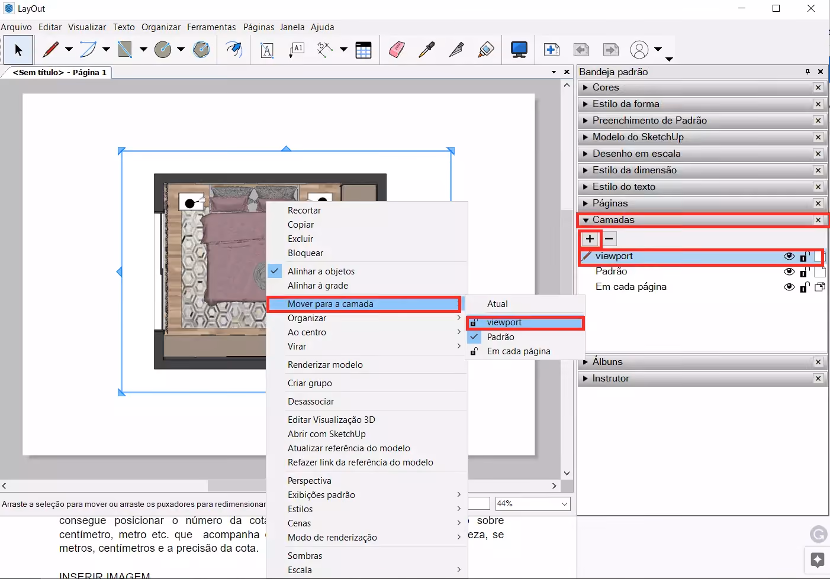This screenshot has height=579, width=830.
Task: Select Abrir com SketchUp from context menu
Action: point(327,434)
